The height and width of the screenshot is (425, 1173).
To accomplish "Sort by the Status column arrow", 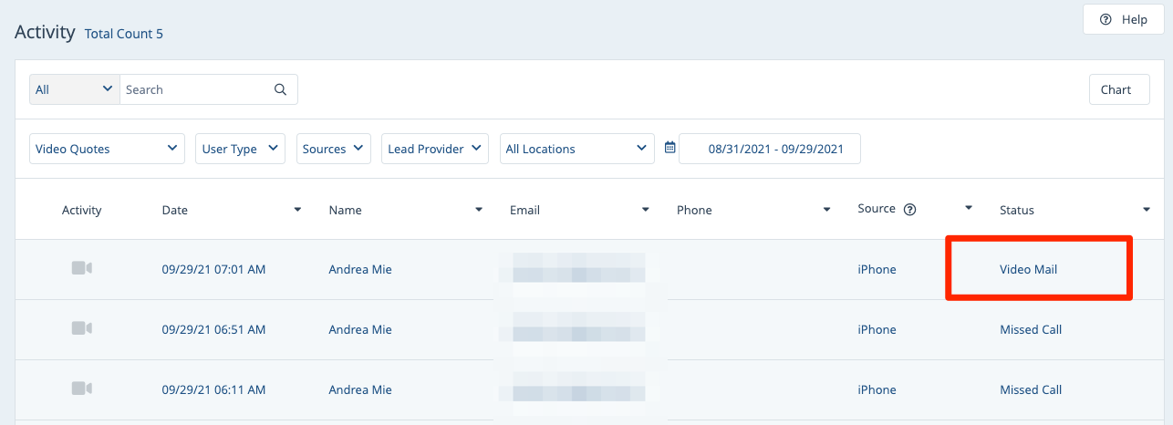I will pos(1147,210).
